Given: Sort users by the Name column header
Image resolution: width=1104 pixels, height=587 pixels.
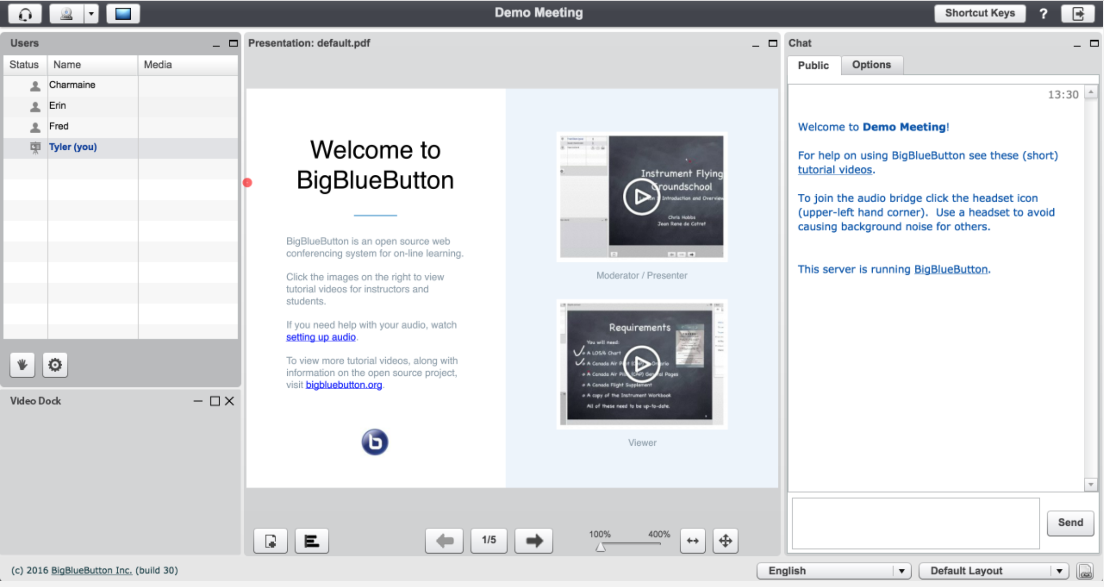Looking at the screenshot, I should [x=93, y=65].
